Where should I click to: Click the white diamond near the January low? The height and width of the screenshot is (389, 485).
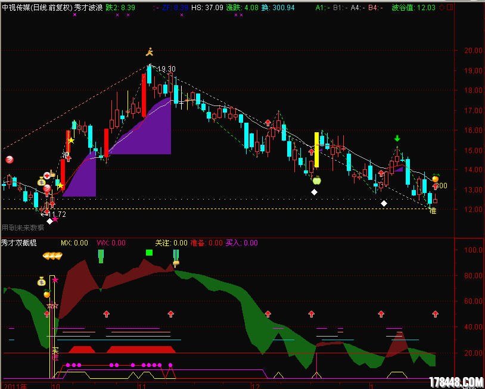(x=384, y=204)
